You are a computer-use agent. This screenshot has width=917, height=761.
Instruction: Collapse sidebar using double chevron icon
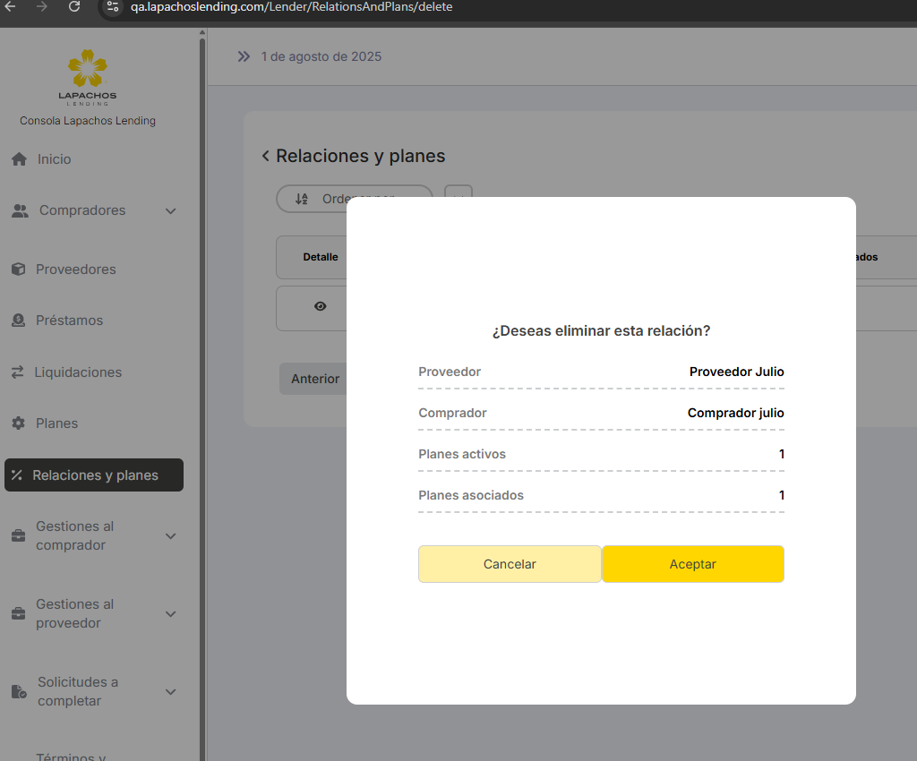coord(244,56)
